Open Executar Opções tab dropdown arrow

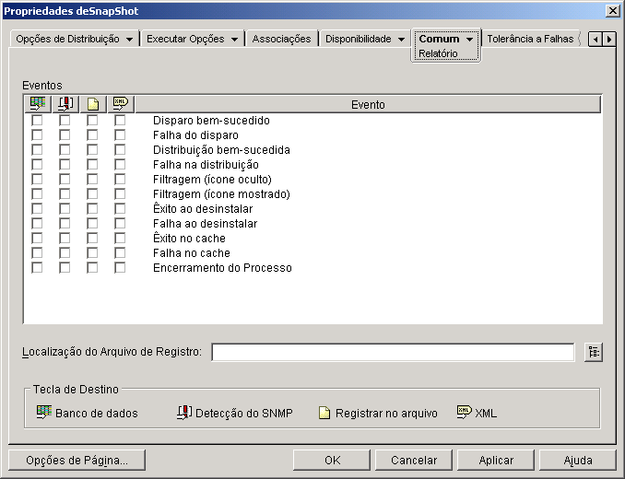pos(234,40)
